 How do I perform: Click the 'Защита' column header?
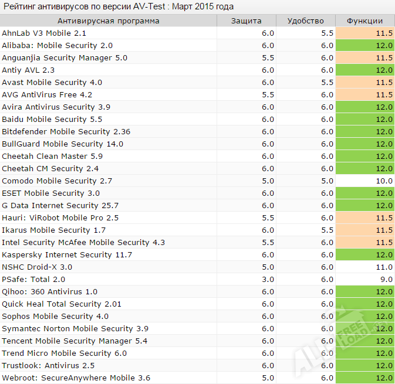(x=246, y=21)
